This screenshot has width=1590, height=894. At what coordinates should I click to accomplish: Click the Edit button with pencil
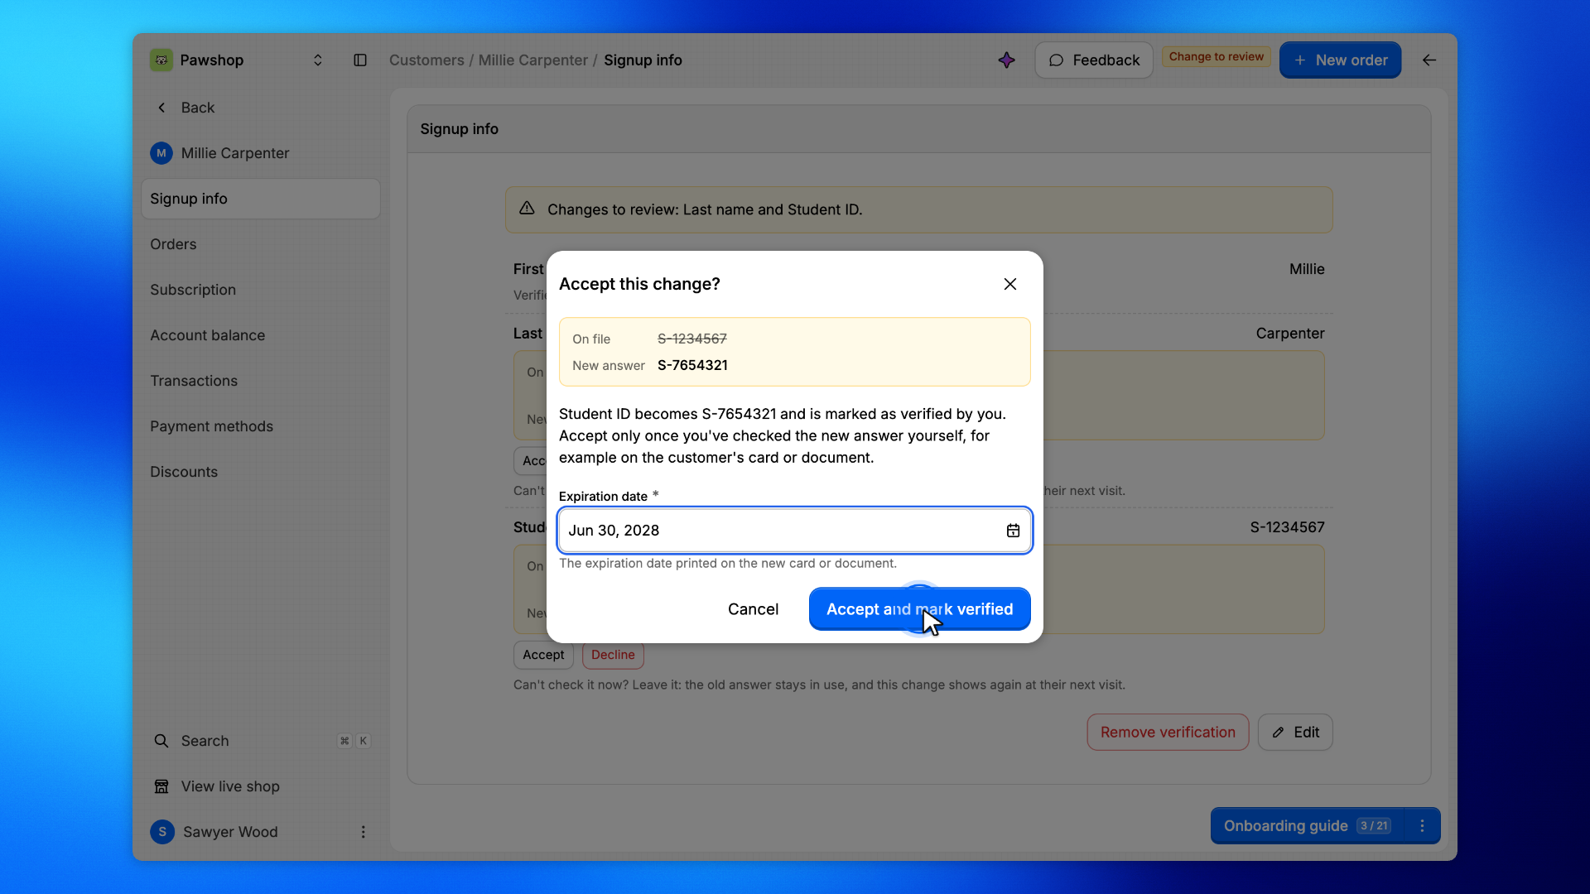tap(1295, 733)
